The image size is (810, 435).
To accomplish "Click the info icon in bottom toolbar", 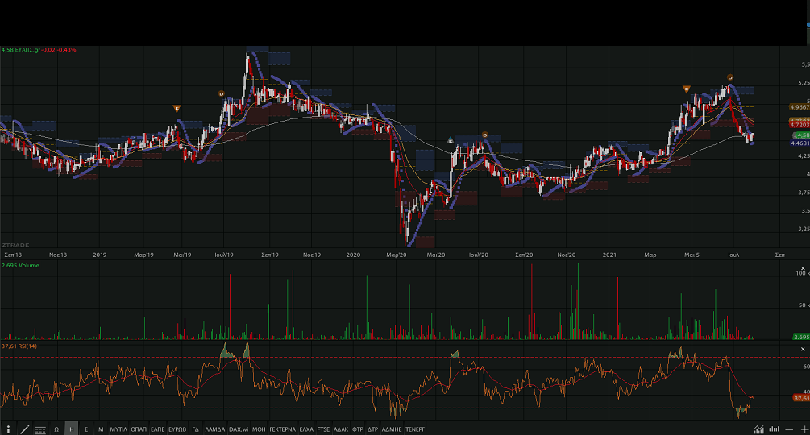I will click(8, 429).
